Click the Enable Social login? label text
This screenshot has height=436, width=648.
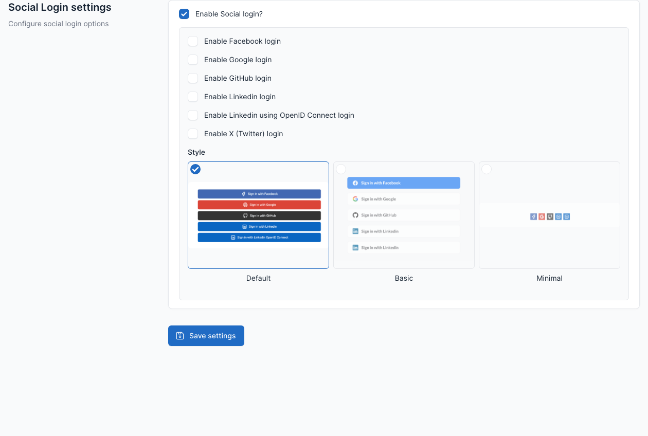[x=229, y=14]
